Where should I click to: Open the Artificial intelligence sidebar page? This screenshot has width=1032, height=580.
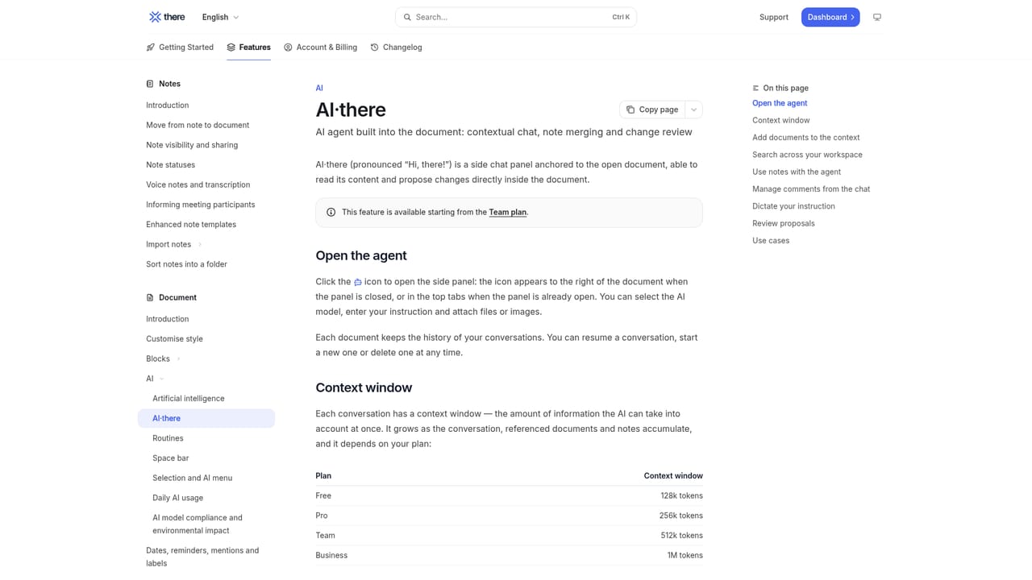click(189, 399)
